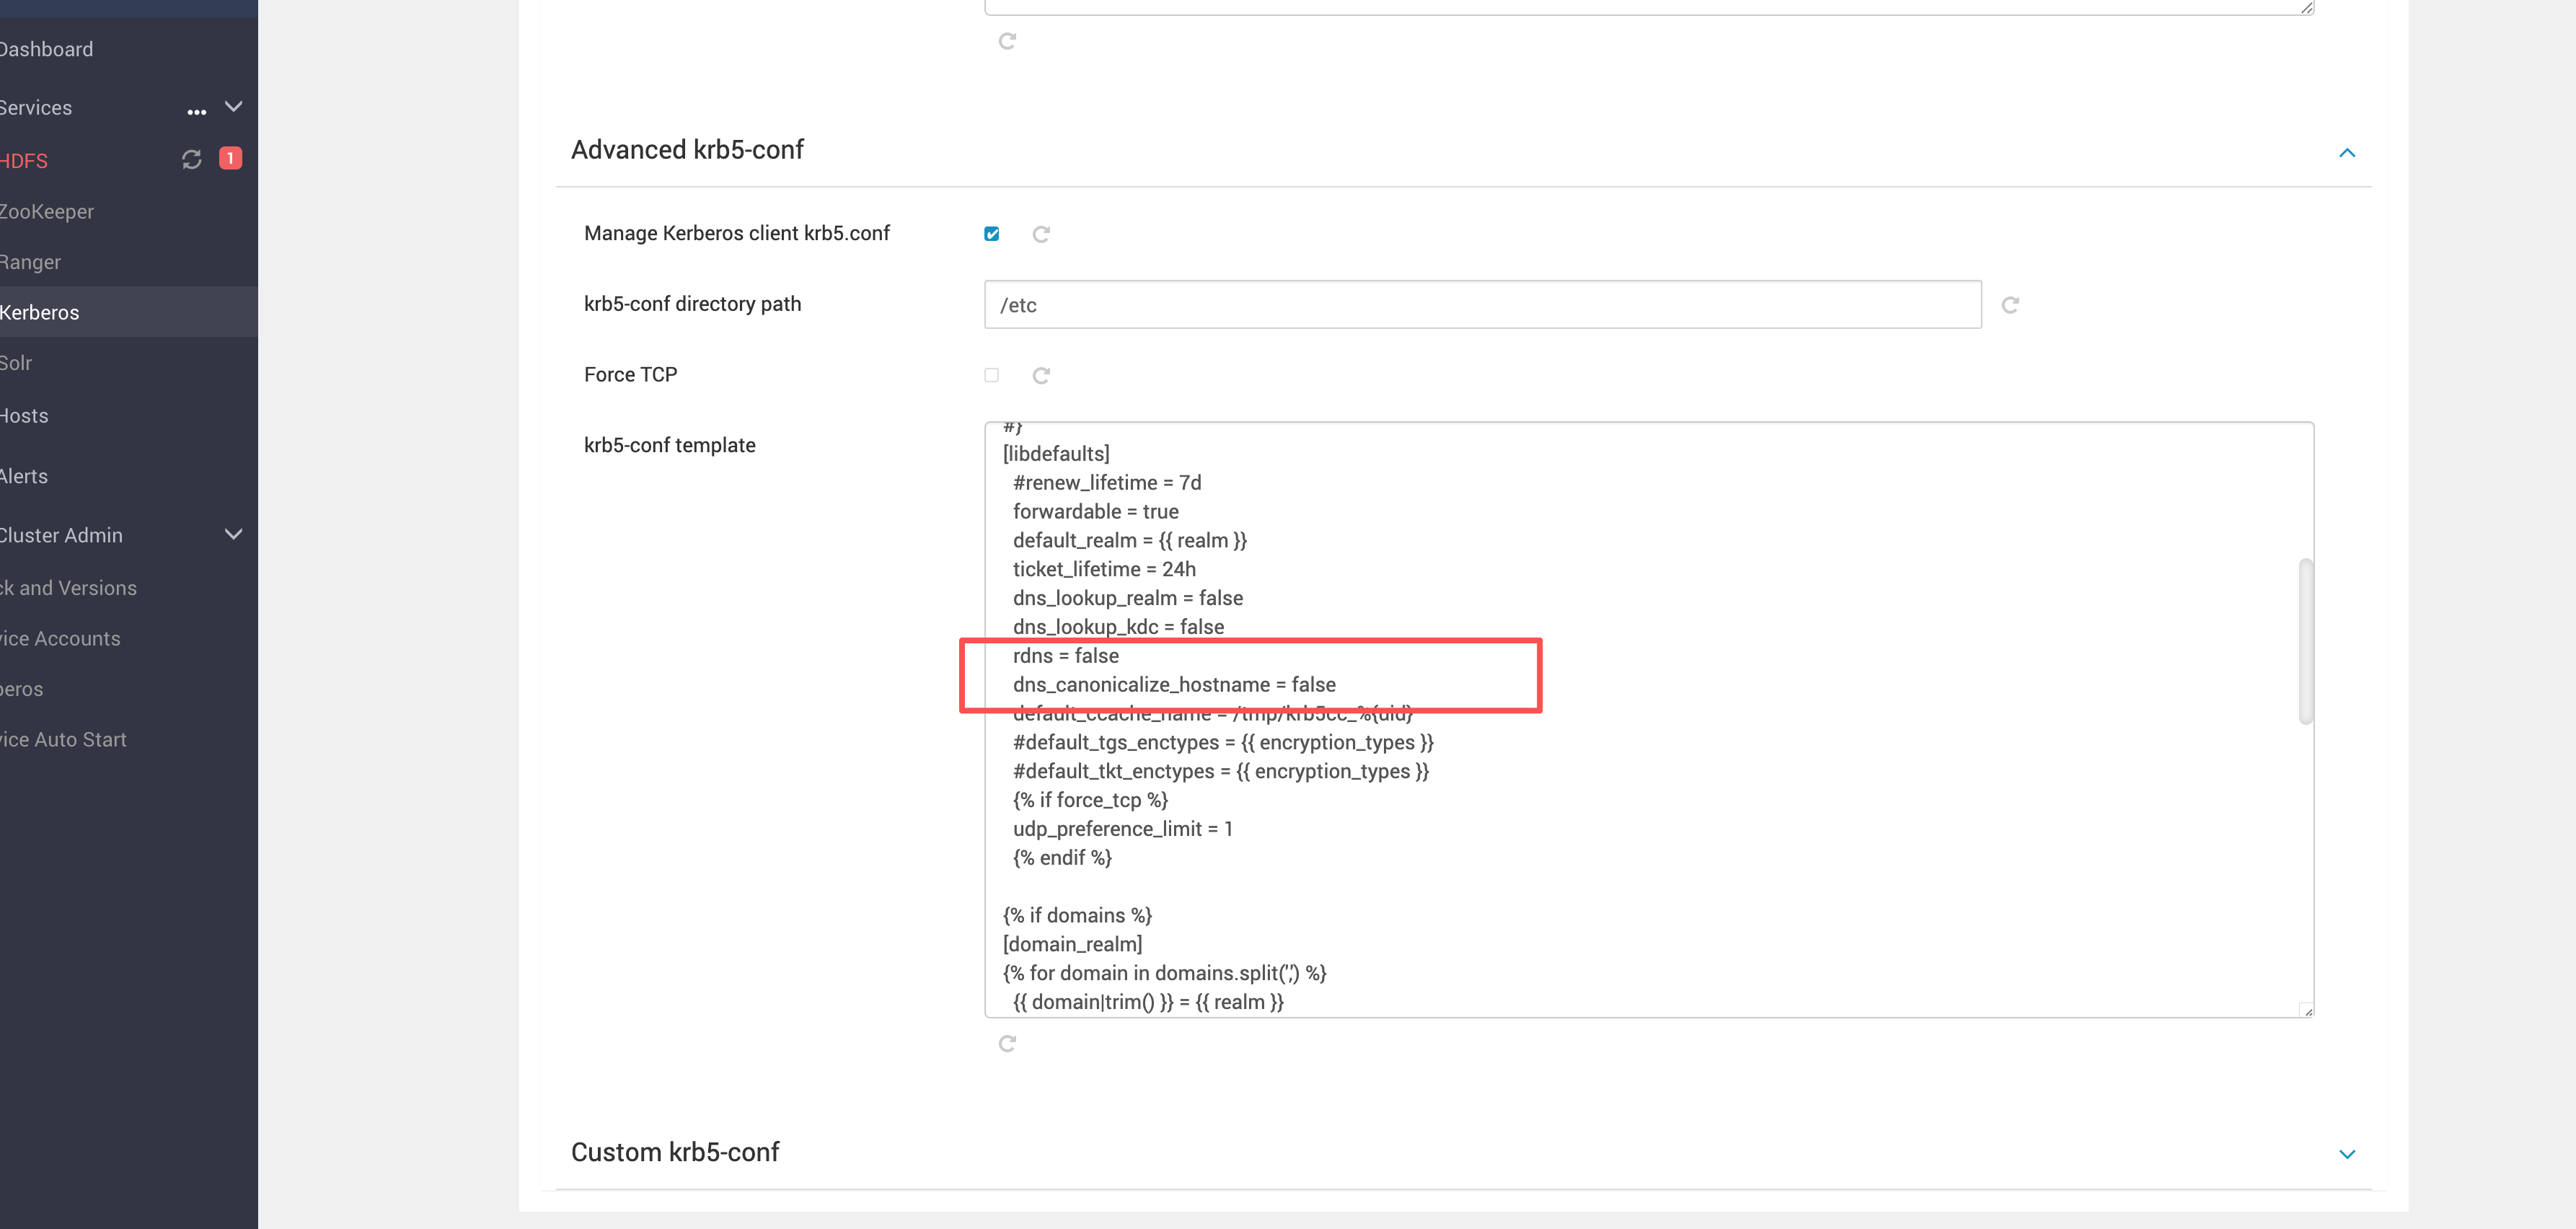Reset Manage Kerberos client krb5.conf value
The image size is (2576, 1229).
tap(1041, 234)
